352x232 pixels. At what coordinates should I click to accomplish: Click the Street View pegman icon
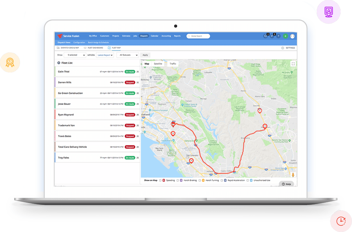(293, 175)
